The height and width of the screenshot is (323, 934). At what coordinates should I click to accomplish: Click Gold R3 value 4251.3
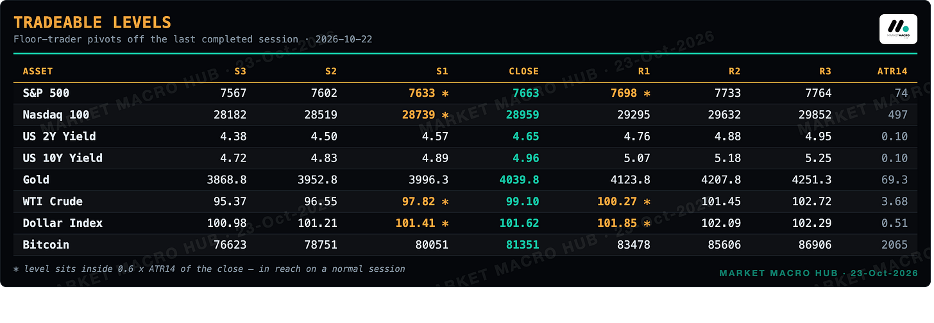click(811, 179)
